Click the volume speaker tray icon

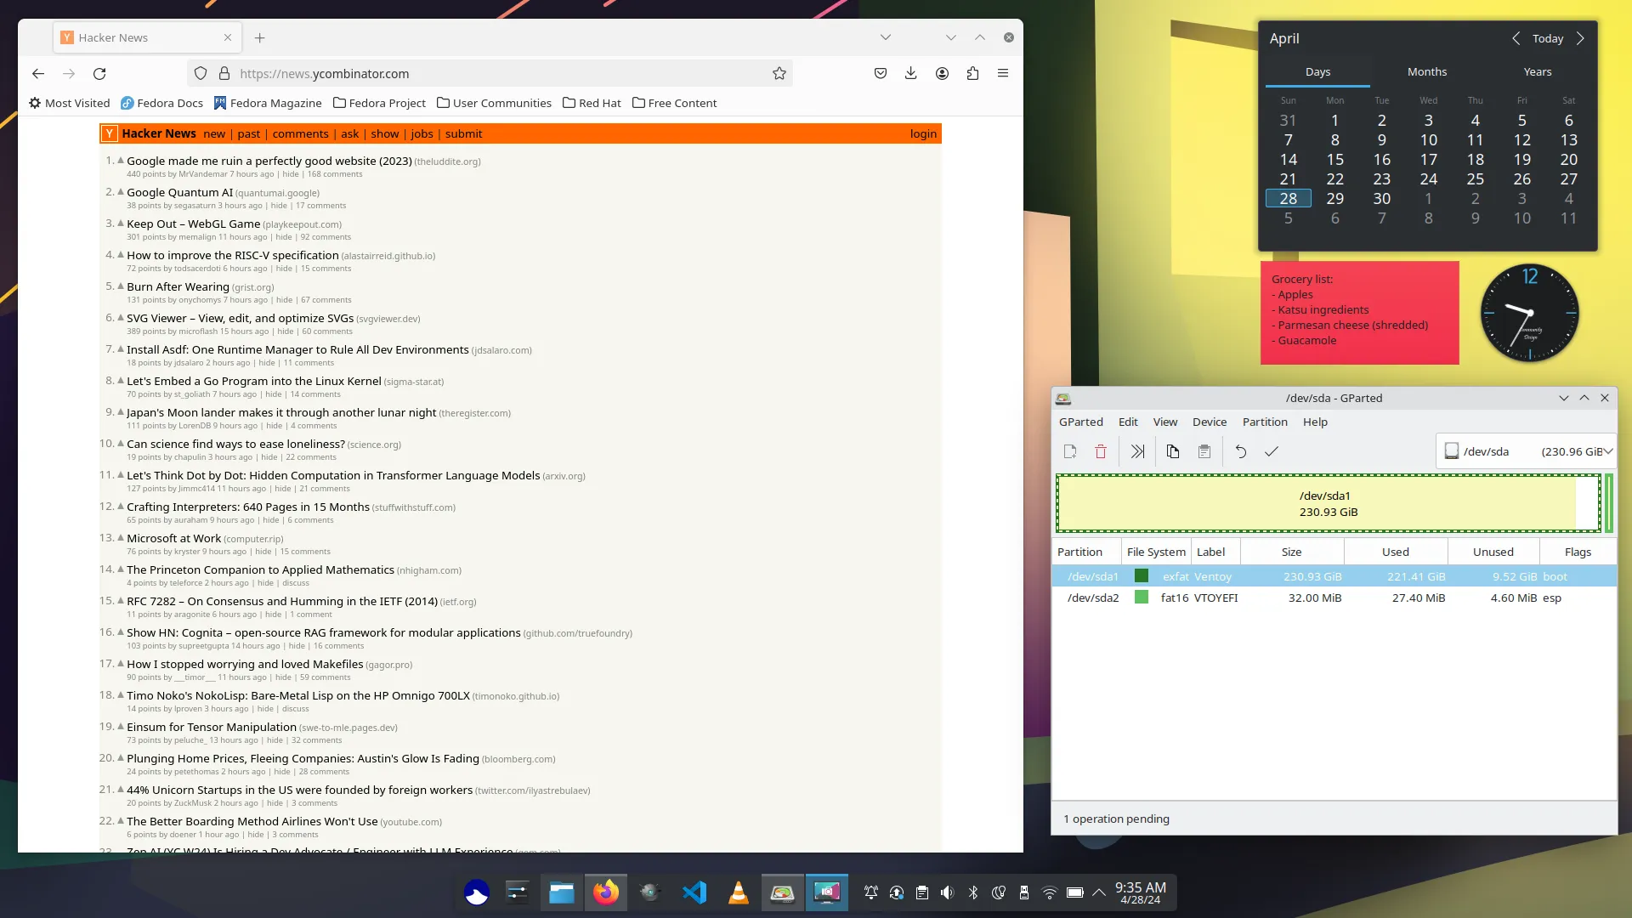coord(948,892)
